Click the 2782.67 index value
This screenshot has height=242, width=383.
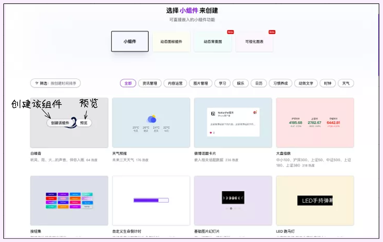click(x=314, y=123)
